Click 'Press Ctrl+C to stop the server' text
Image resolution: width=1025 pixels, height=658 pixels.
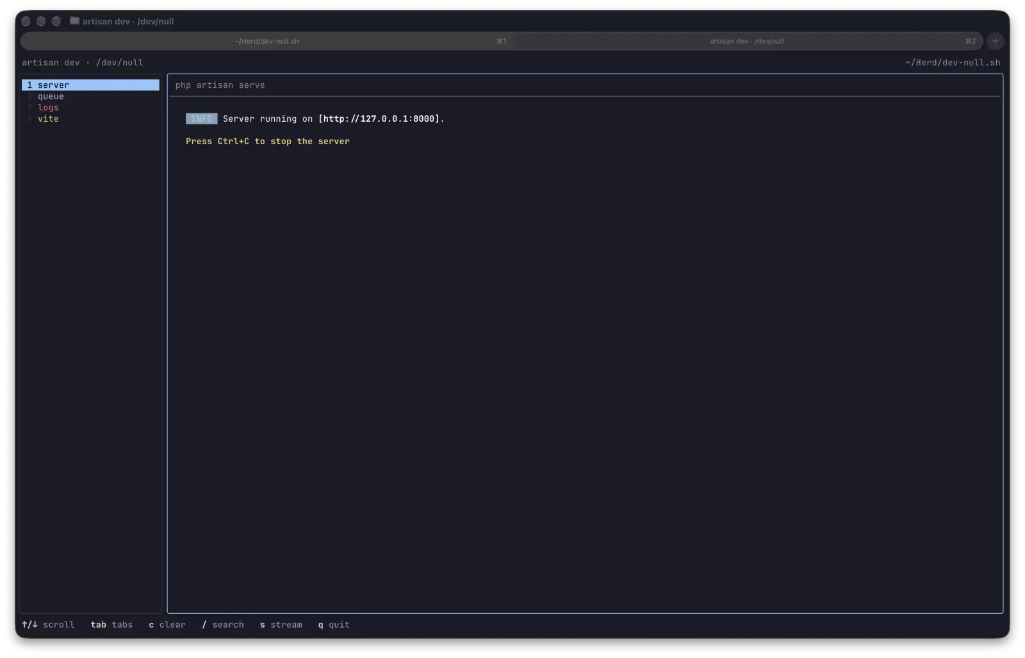pos(268,142)
